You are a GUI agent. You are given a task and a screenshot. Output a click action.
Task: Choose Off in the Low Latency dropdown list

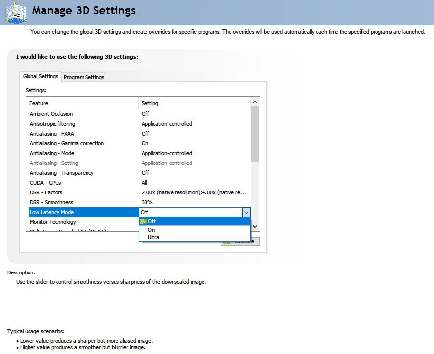coord(195,221)
